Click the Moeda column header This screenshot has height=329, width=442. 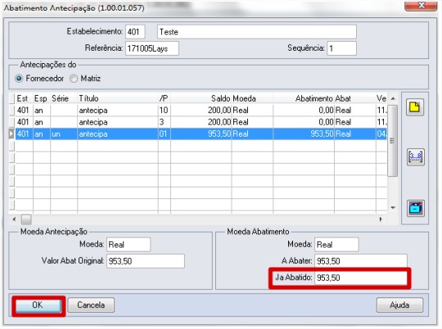tap(252, 98)
